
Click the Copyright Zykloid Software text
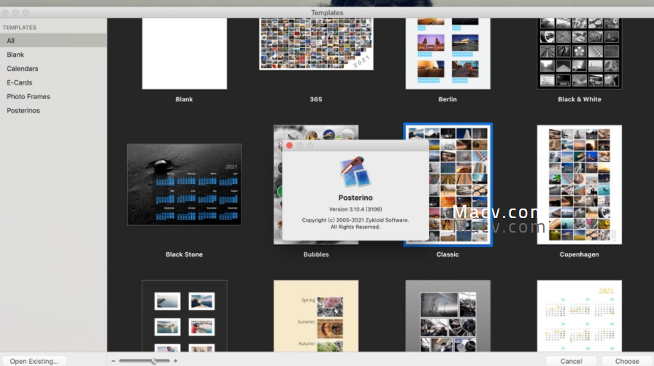355,223
